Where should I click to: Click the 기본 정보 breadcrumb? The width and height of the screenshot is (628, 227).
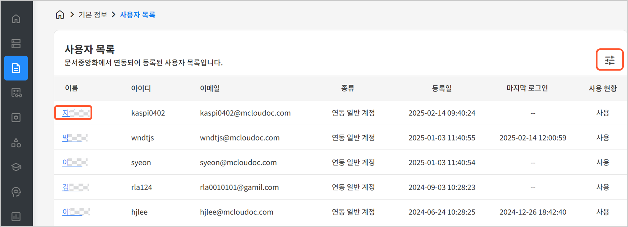93,15
